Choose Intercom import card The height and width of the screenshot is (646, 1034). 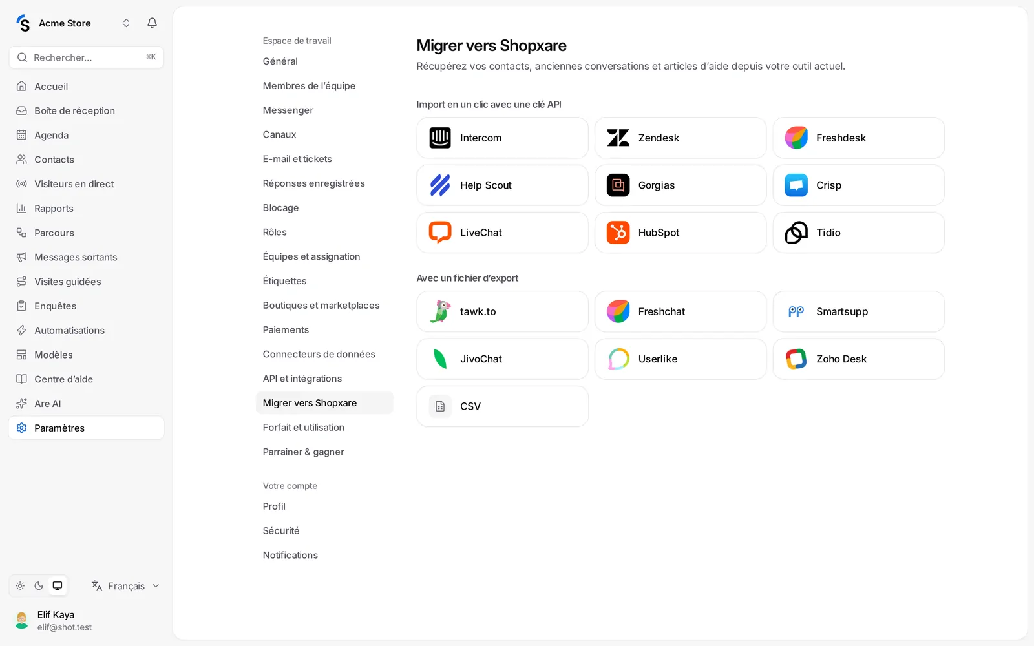[502, 138]
